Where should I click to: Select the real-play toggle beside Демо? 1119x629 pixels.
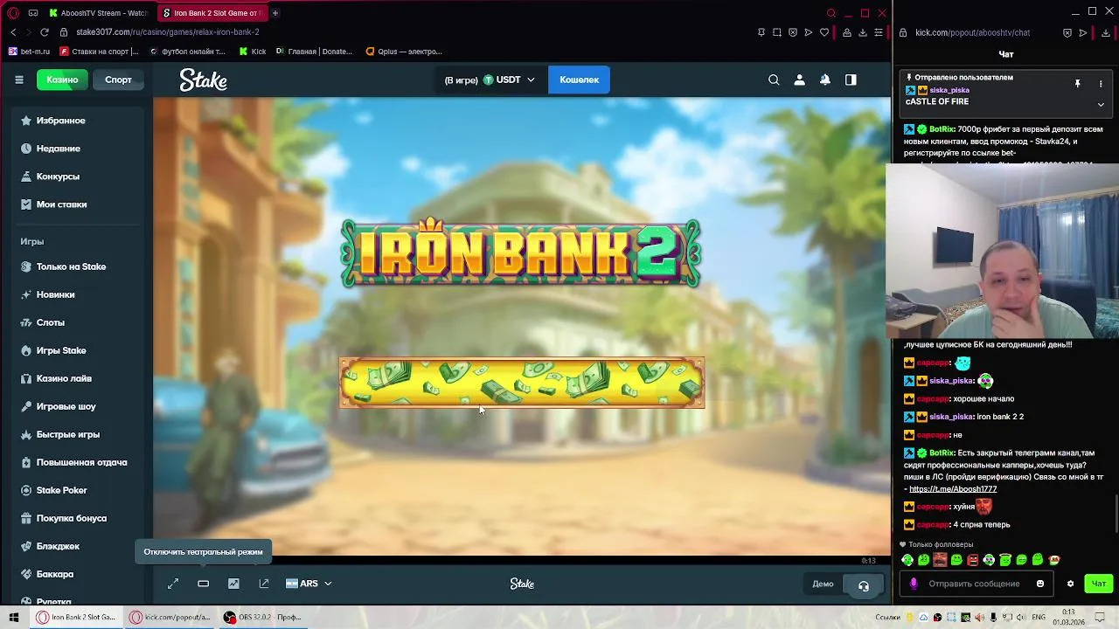pyautogui.click(x=863, y=585)
